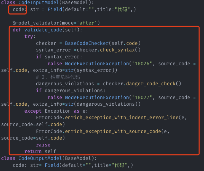
Task: Click the dangerous_violations variable in the if statement
Action: coord(74,91)
